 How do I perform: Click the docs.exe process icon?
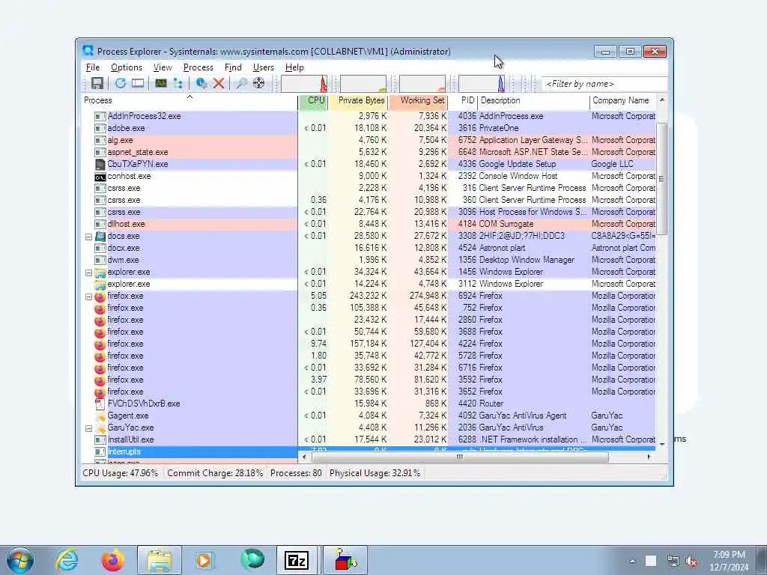(x=100, y=236)
